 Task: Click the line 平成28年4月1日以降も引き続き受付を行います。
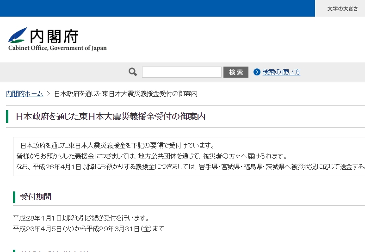pos(81,218)
